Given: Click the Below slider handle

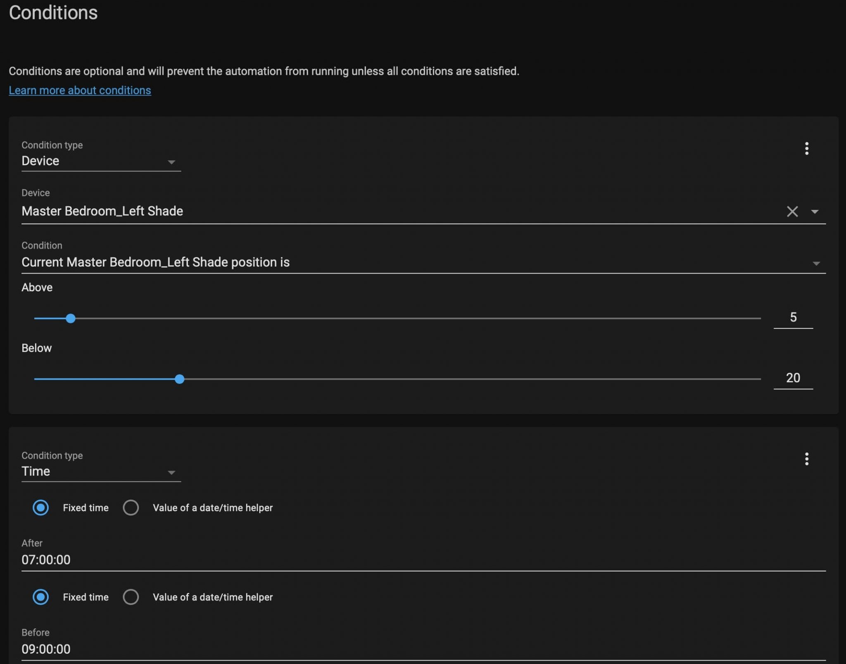Looking at the screenshot, I should [x=179, y=379].
